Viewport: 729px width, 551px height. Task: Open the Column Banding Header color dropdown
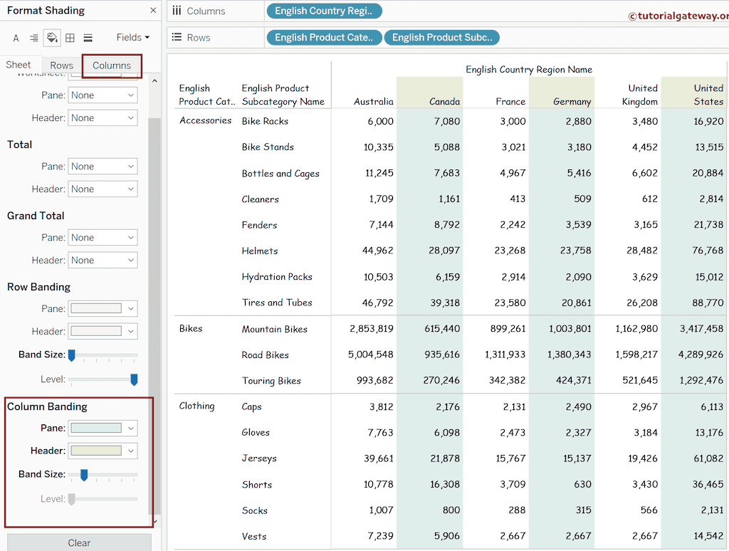click(103, 451)
